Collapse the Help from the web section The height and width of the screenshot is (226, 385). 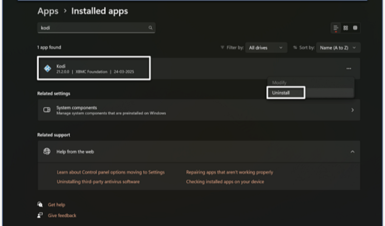[352, 152]
